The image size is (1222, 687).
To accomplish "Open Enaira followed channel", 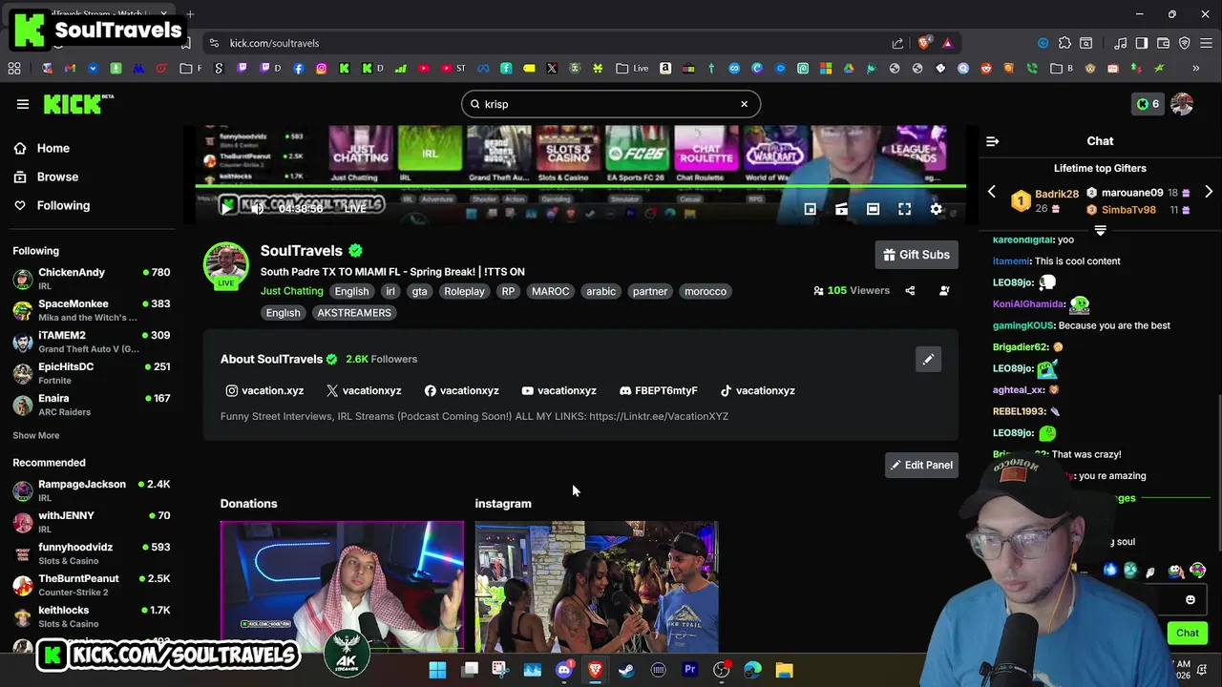I will pyautogui.click(x=91, y=405).
